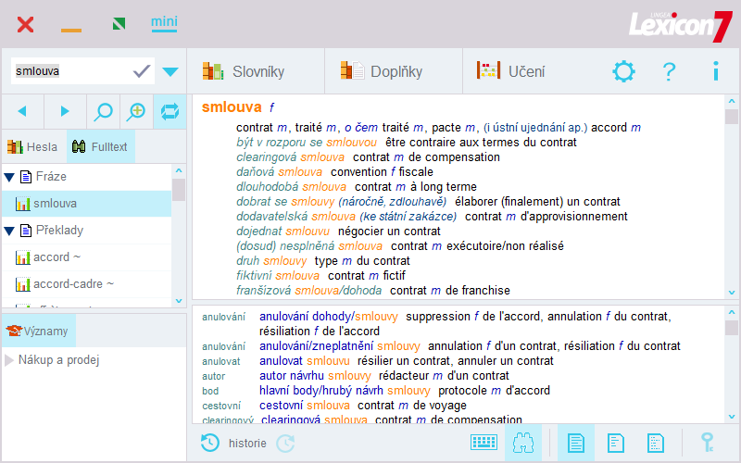Click the forward navigation arrow
The width and height of the screenshot is (741, 463).
(x=65, y=111)
